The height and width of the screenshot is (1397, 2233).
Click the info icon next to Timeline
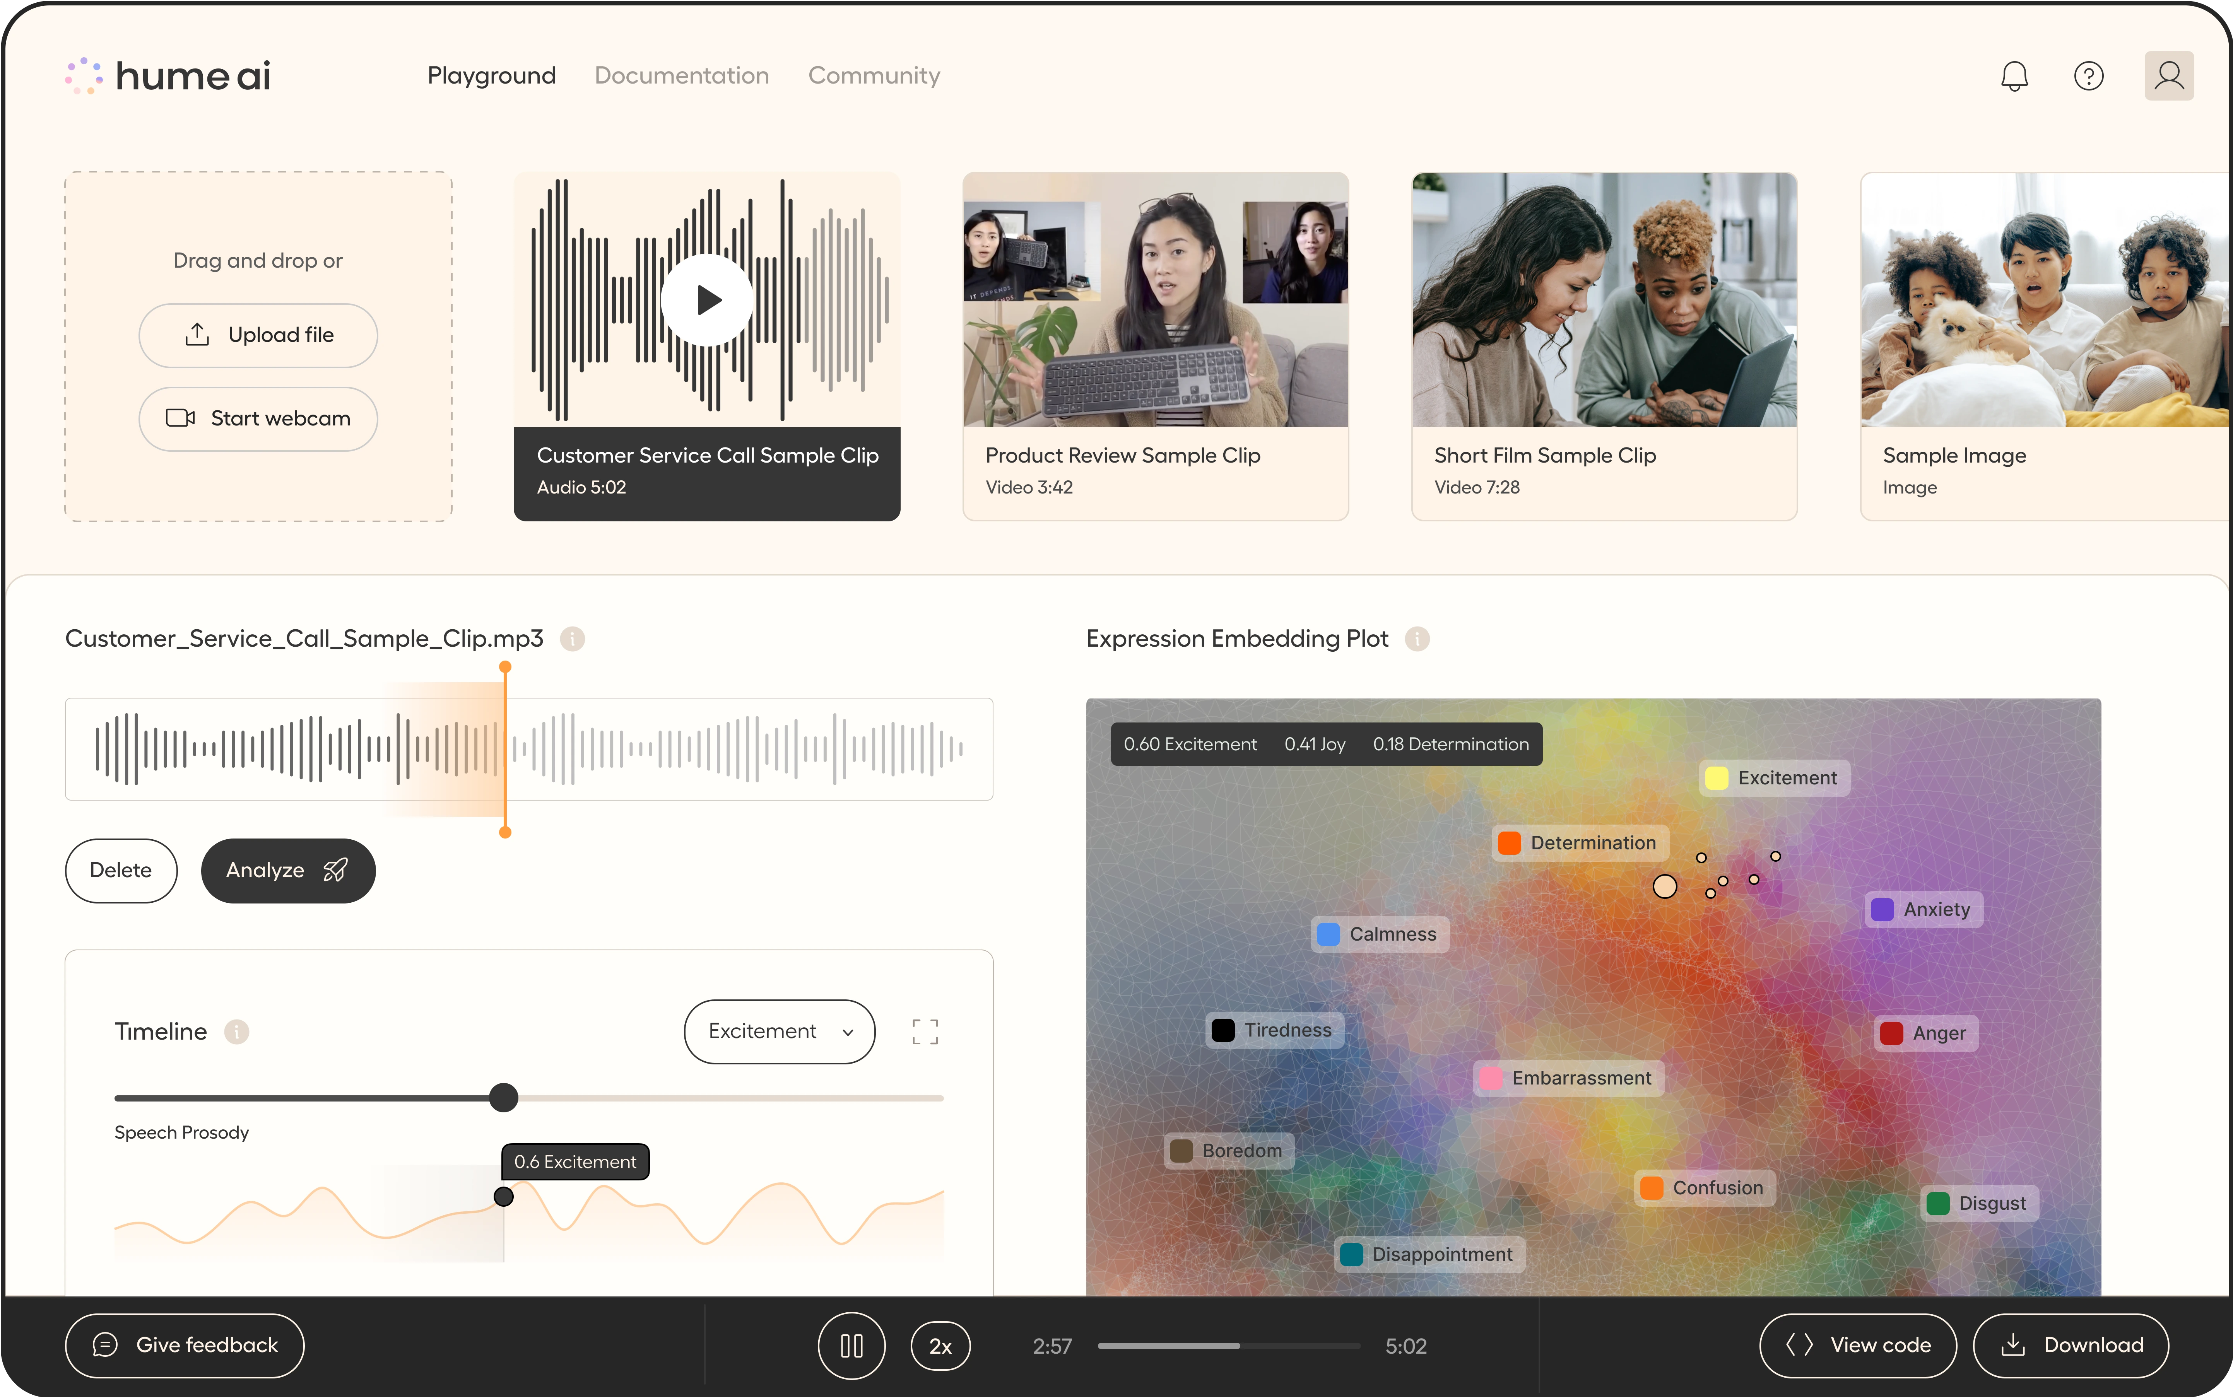[237, 1031]
